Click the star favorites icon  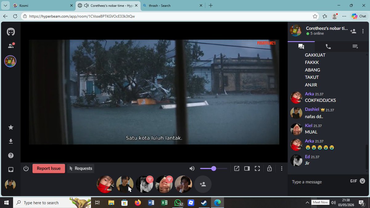point(11,127)
